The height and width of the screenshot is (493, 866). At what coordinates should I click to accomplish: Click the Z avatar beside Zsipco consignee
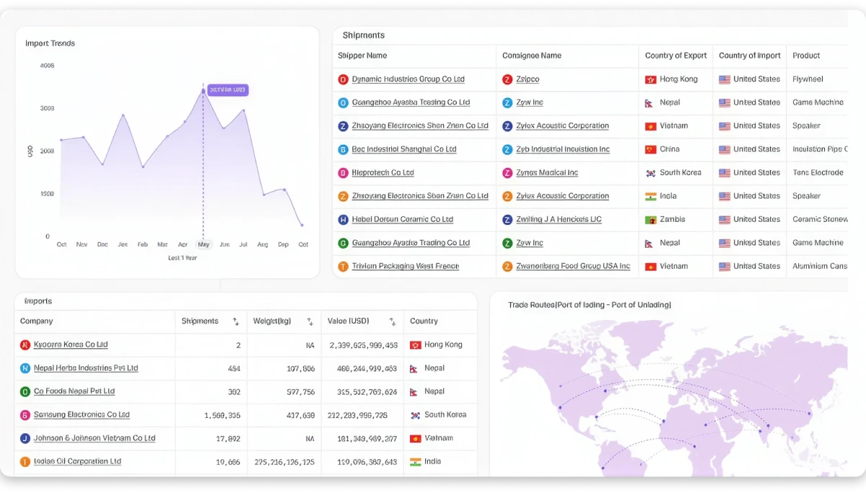tap(508, 79)
